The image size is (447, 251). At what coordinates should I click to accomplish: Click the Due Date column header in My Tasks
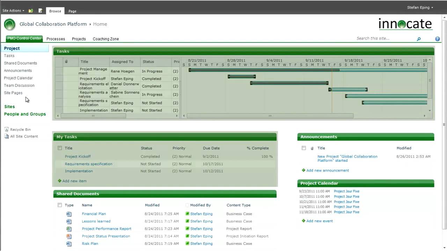point(211,148)
